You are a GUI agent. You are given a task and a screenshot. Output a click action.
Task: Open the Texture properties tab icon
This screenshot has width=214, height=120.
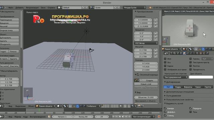pos(201,53)
